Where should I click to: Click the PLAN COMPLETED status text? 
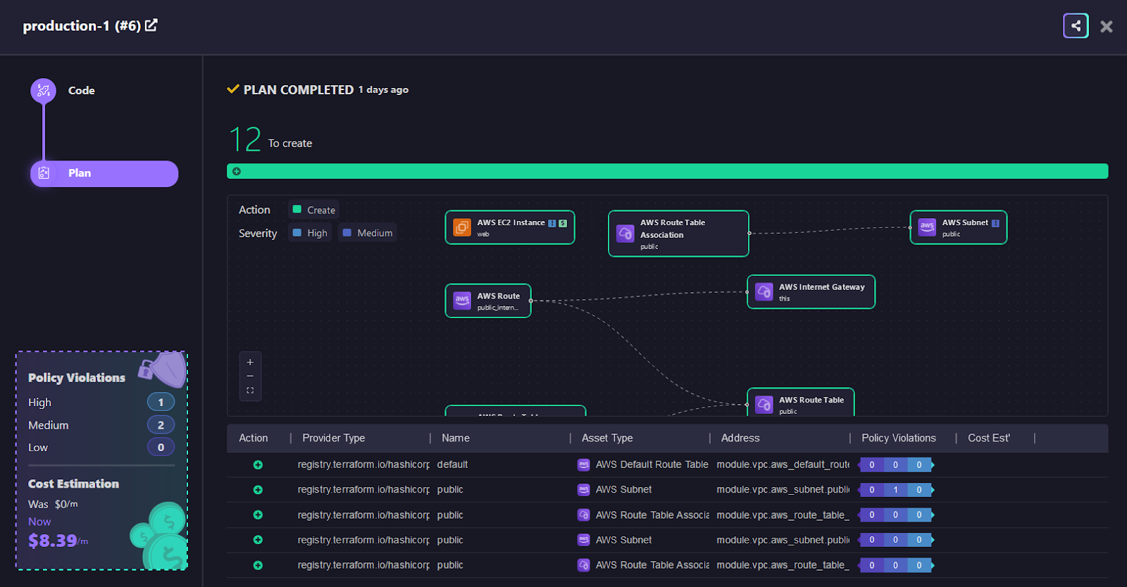tap(299, 90)
